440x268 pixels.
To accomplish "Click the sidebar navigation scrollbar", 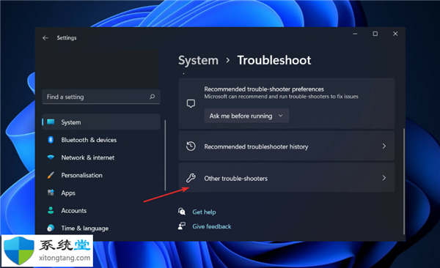I will point(165,155).
